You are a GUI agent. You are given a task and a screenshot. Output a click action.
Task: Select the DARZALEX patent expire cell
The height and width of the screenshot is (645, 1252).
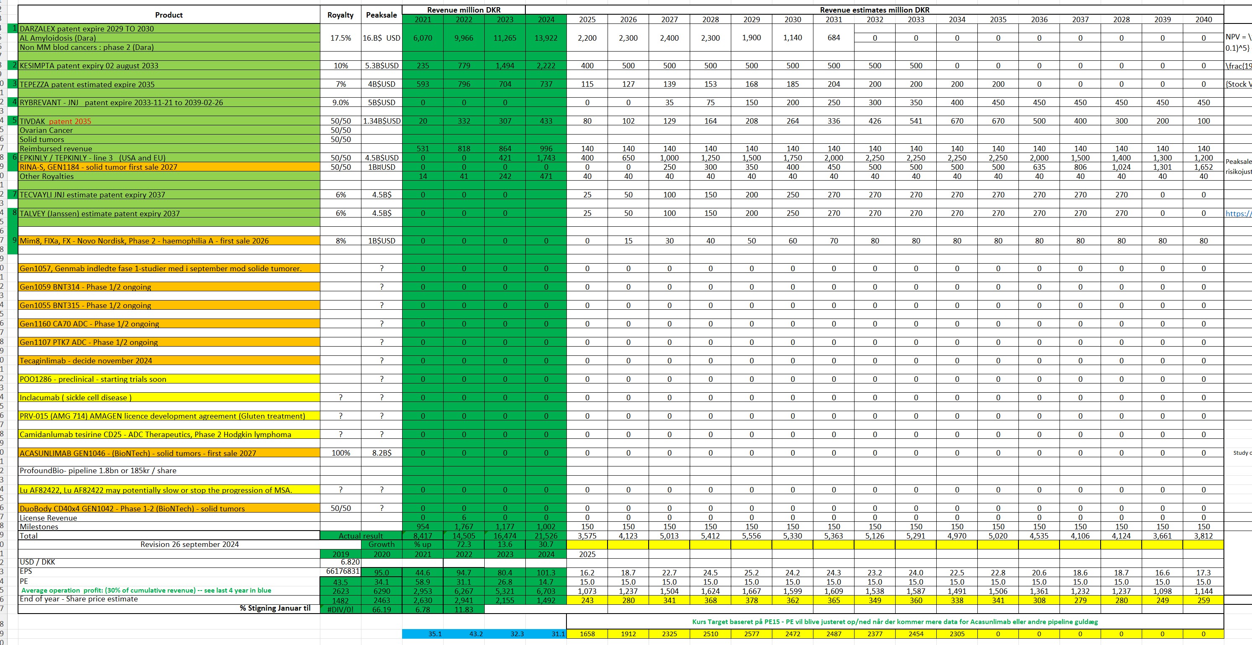(169, 28)
